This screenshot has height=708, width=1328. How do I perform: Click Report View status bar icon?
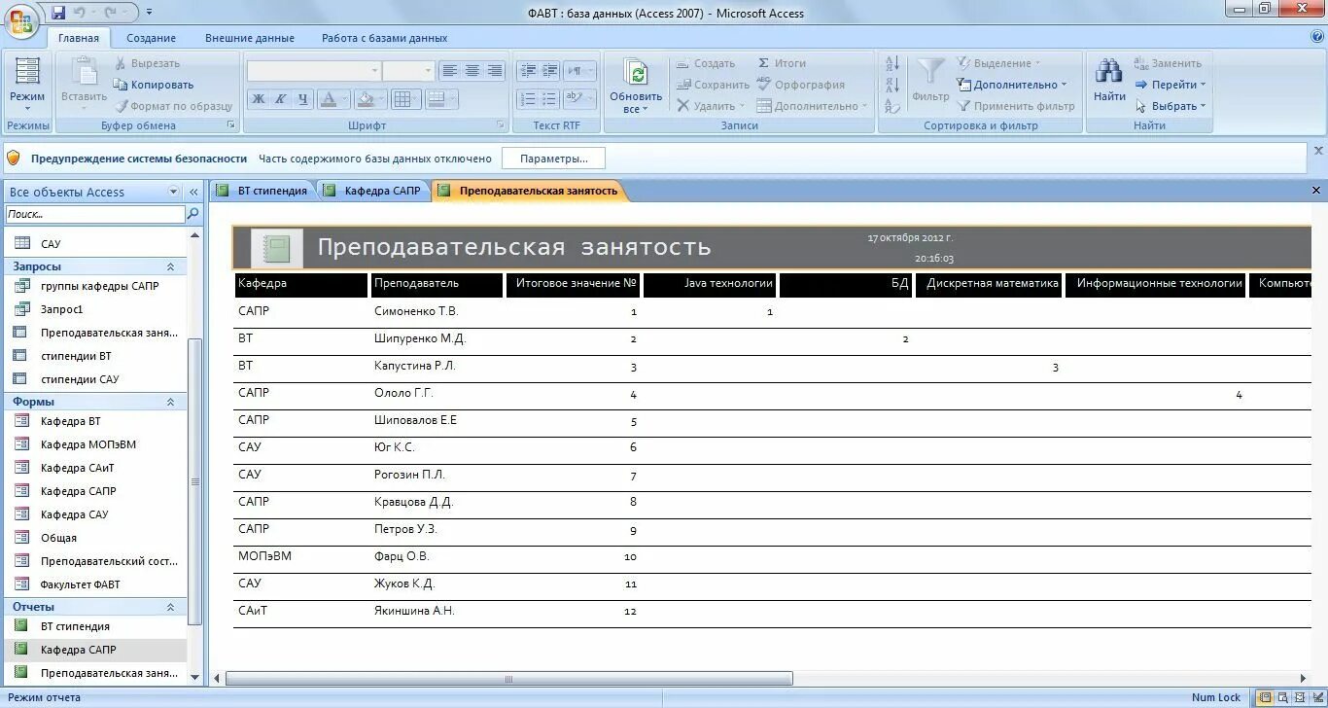point(1265,697)
